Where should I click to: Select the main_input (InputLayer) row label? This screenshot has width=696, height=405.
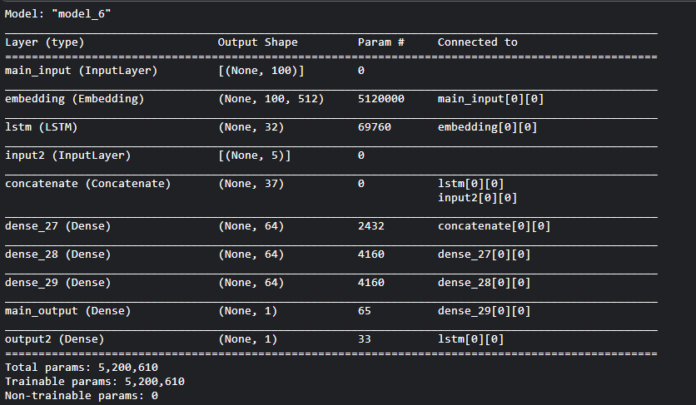(x=81, y=71)
